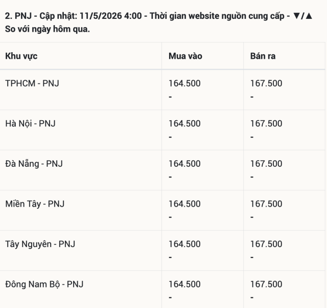Image resolution: width=327 pixels, height=308 pixels.
Task: Click Hà Nội sell price 167.500
Action: (x=266, y=123)
